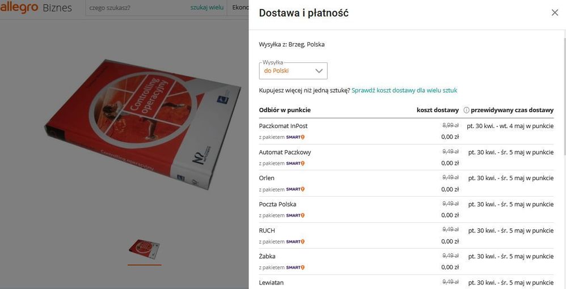
Task: Click the SMART badge under Poczta Polska
Action: [x=295, y=215]
